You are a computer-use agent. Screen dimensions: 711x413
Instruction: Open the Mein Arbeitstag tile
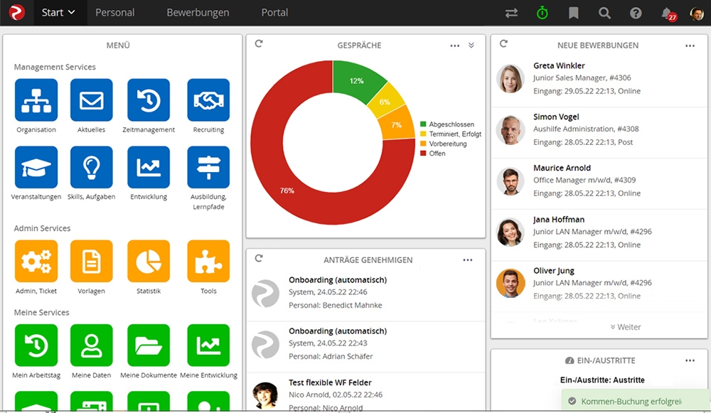pyautogui.click(x=36, y=345)
